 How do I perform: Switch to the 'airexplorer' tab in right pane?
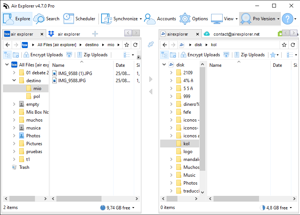[x=177, y=34]
